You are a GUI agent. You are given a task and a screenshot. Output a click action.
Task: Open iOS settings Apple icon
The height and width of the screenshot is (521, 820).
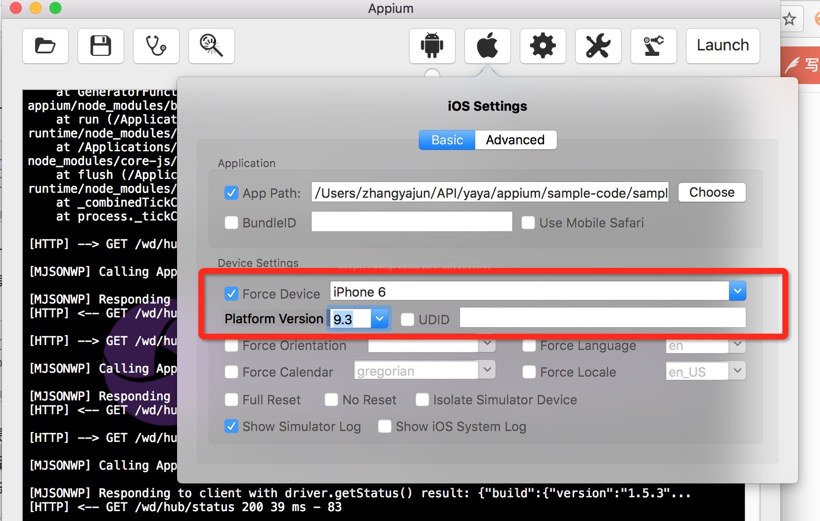[x=488, y=46]
